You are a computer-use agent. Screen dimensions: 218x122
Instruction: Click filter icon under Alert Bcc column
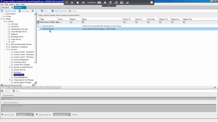pos(149,22)
